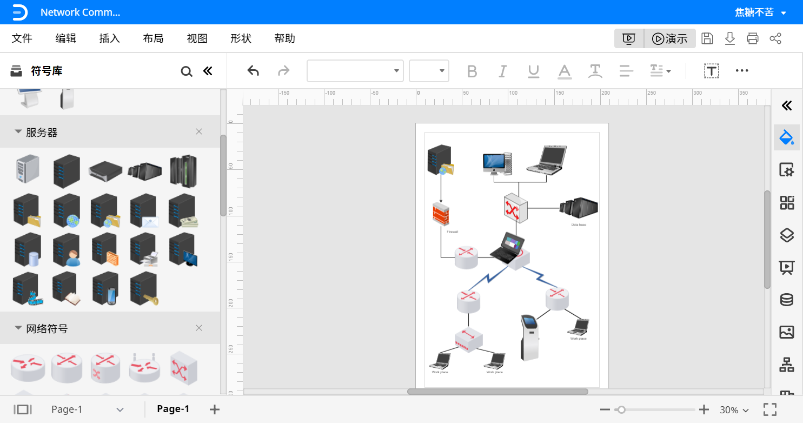803x423 pixels.
Task: Click the download export icon
Action: 729,38
